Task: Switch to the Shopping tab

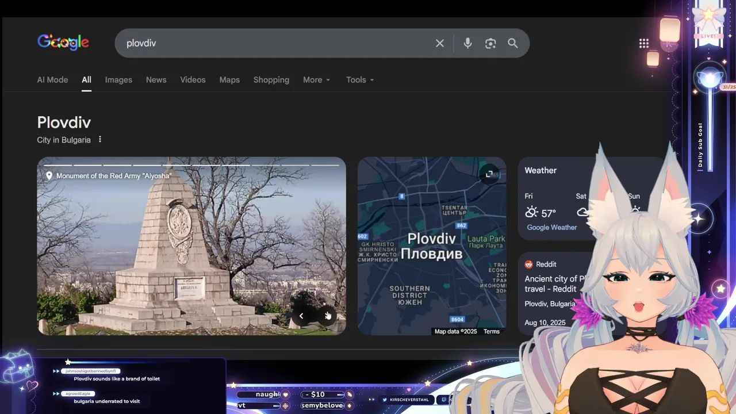Action: point(271,80)
